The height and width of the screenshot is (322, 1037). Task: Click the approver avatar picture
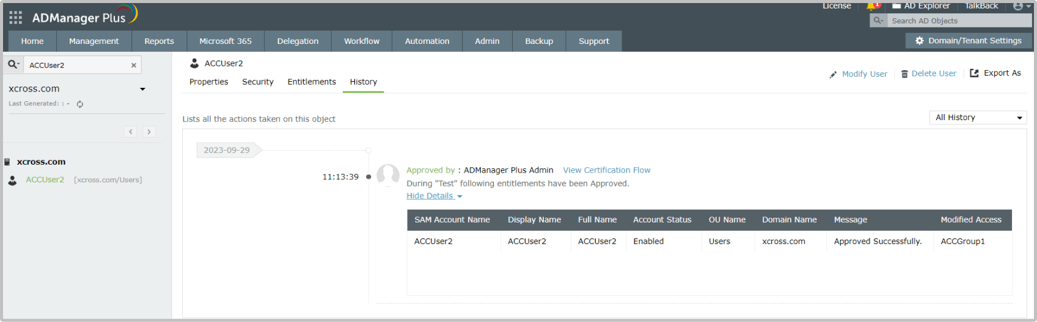(388, 175)
